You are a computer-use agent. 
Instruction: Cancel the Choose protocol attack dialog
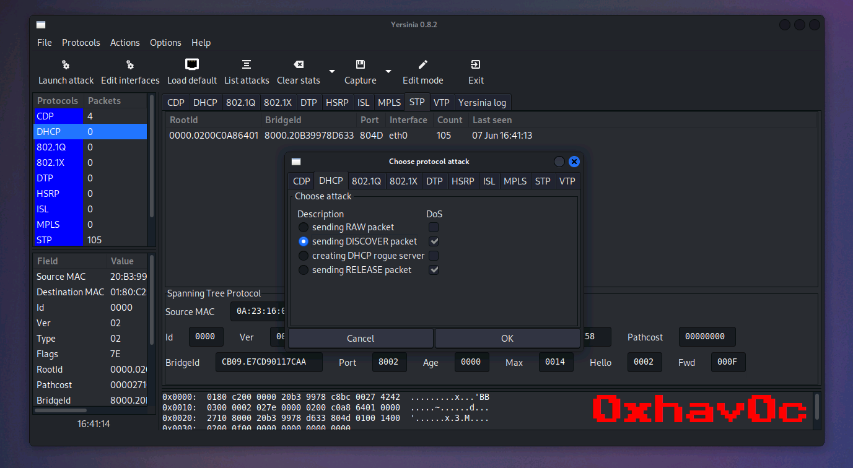click(361, 339)
